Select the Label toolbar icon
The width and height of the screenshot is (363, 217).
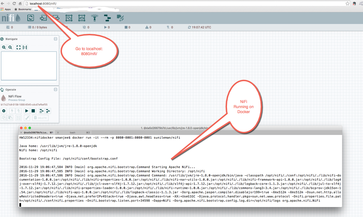pos(120,18)
